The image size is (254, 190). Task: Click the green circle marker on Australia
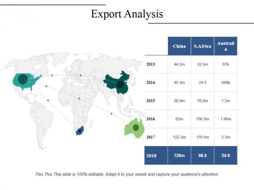pyautogui.click(x=136, y=128)
